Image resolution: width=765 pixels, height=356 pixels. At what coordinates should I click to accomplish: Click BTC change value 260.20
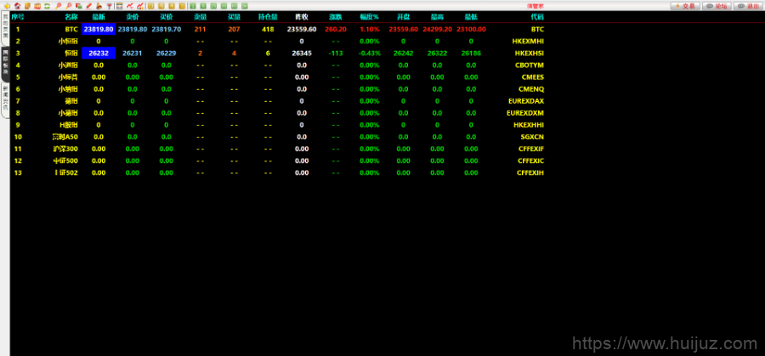[336, 29]
